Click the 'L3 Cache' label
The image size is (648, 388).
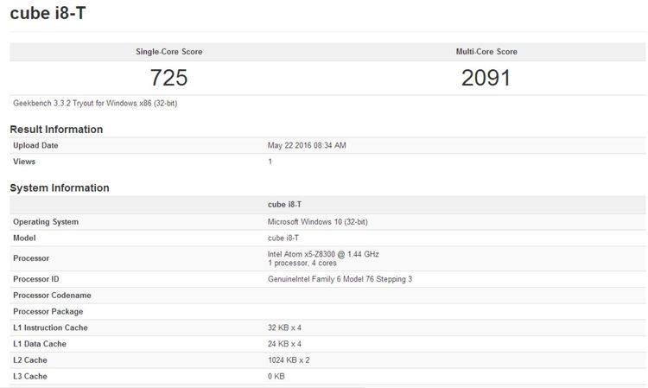[x=30, y=377]
